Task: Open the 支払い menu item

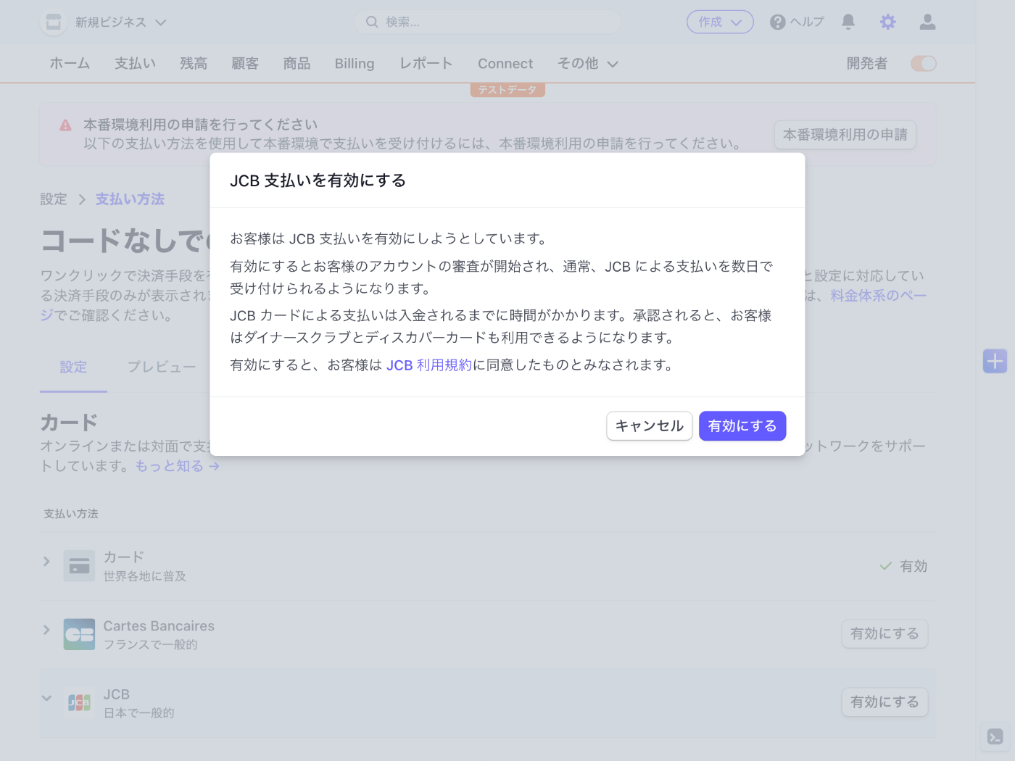Action: point(135,64)
